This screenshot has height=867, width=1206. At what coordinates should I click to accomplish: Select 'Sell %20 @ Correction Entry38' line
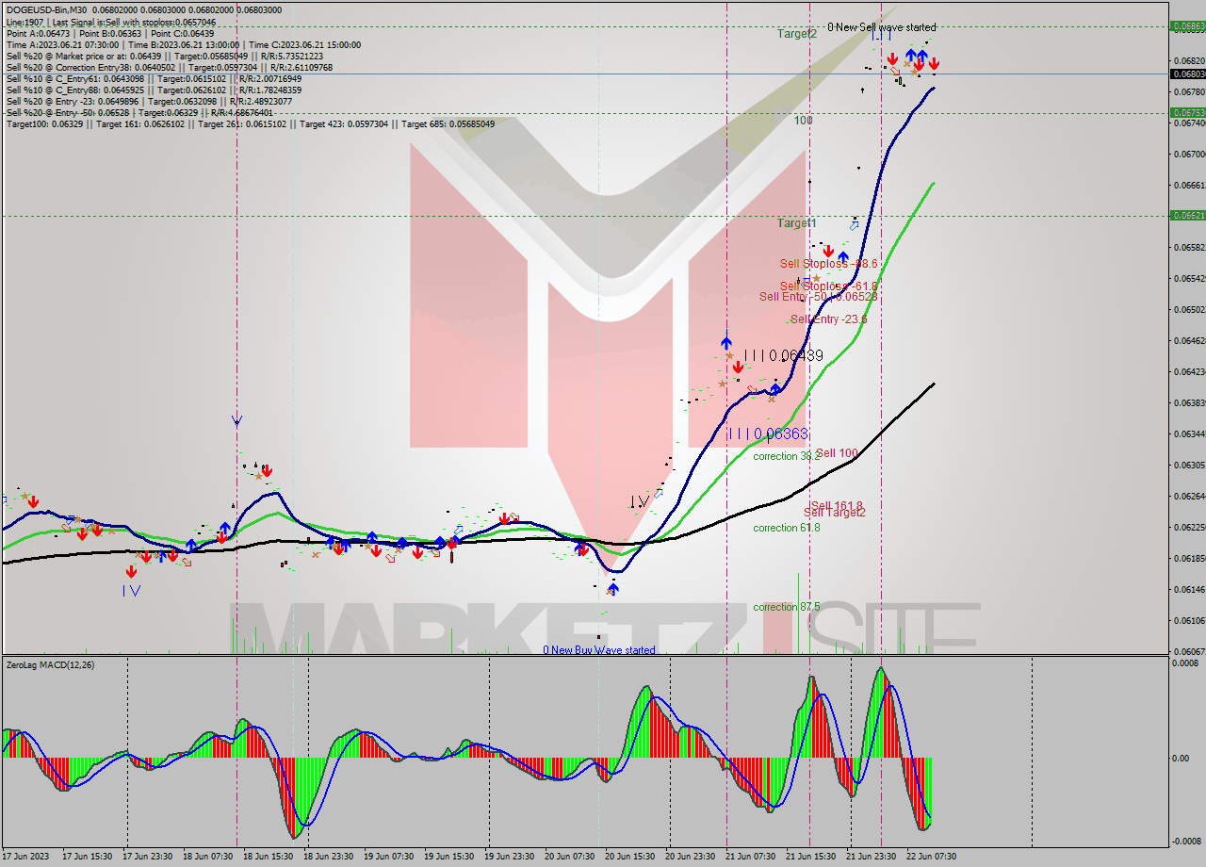point(170,67)
